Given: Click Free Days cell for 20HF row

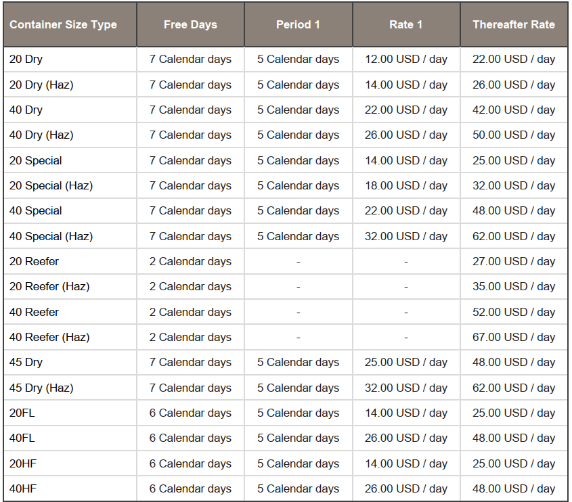Looking at the screenshot, I should point(190,463).
